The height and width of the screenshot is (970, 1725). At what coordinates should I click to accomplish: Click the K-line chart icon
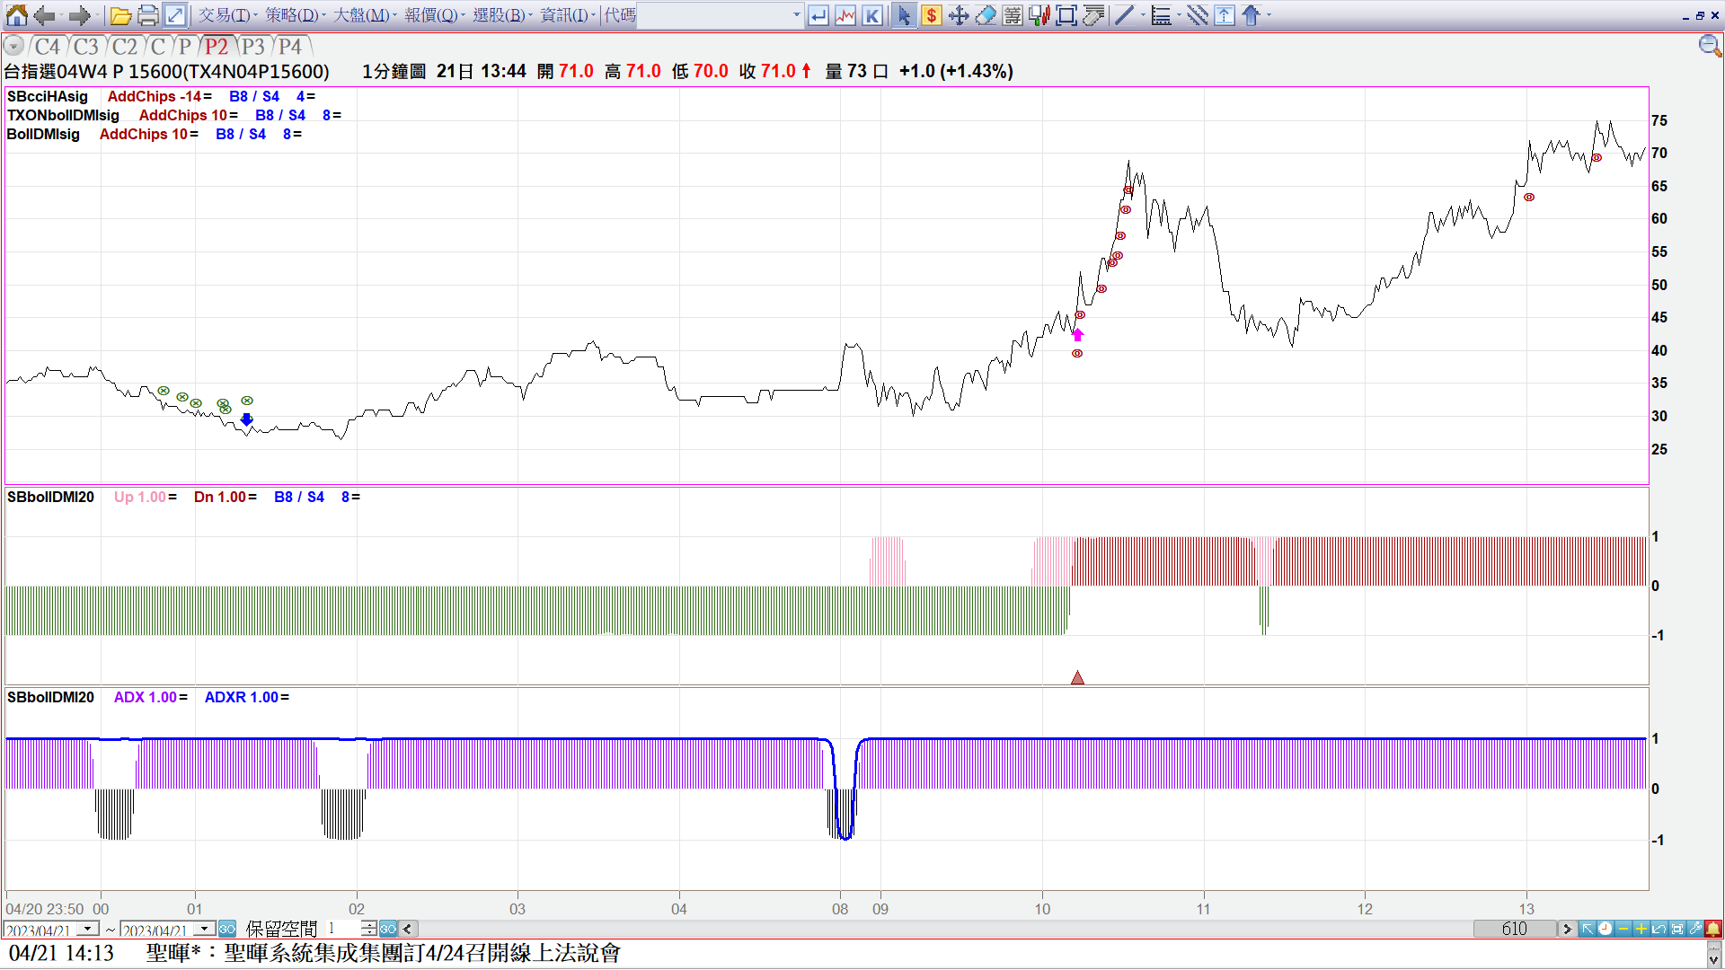coord(871,15)
